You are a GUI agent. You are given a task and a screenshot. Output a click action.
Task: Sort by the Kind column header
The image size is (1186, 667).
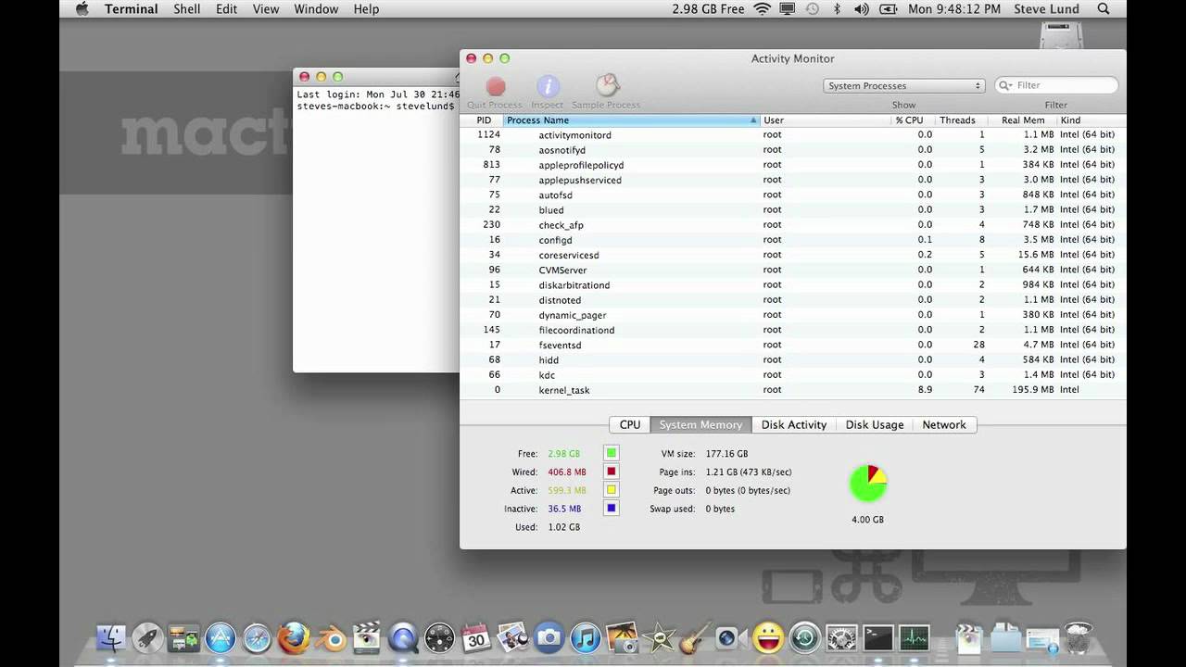pyautogui.click(x=1091, y=120)
